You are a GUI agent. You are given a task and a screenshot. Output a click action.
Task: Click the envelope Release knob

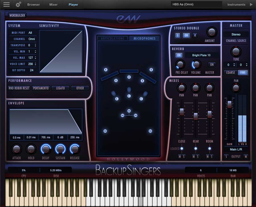pyautogui.click(x=75, y=149)
